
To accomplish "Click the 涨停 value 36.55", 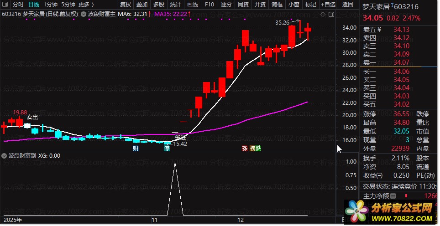I will click(x=401, y=114).
